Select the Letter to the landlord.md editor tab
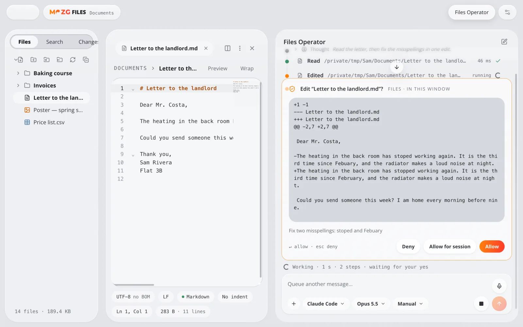Viewport: 523px width, 327px height. pyautogui.click(x=164, y=48)
